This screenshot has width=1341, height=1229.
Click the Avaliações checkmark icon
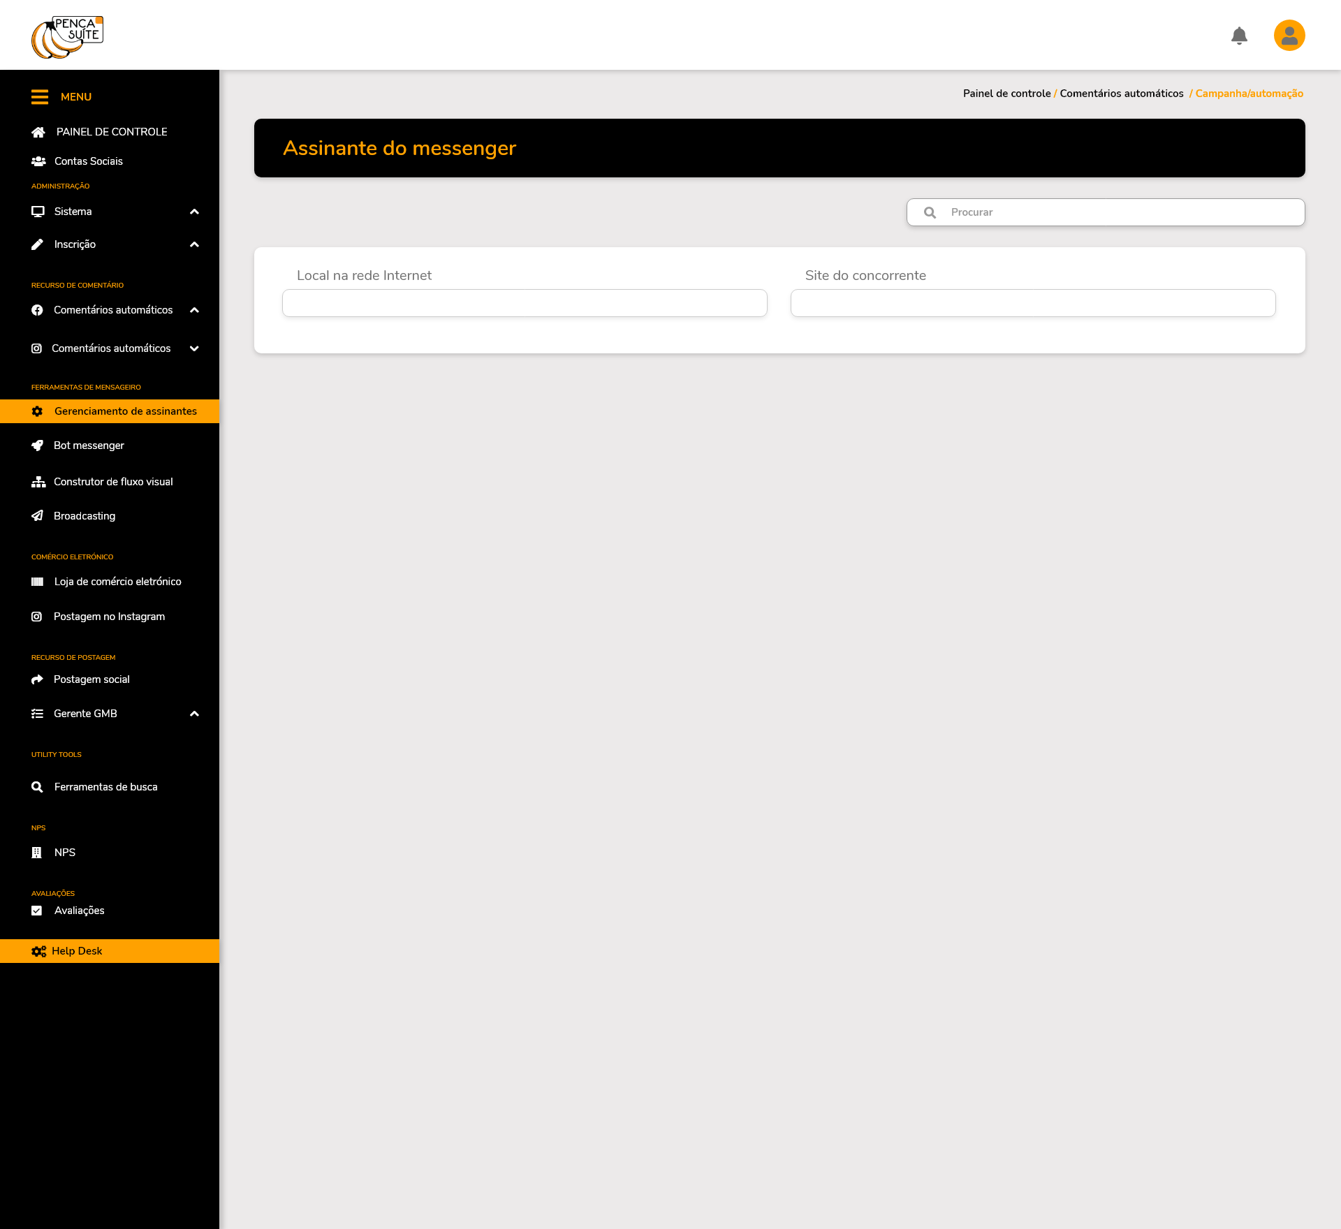pos(37,911)
